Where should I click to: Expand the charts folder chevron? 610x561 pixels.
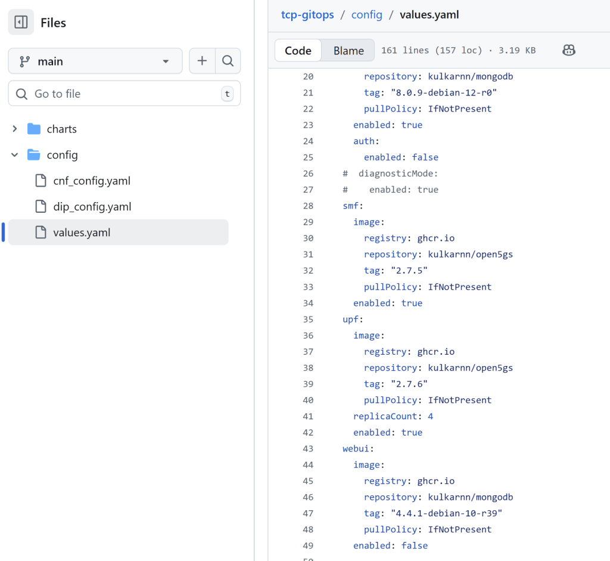[15, 129]
